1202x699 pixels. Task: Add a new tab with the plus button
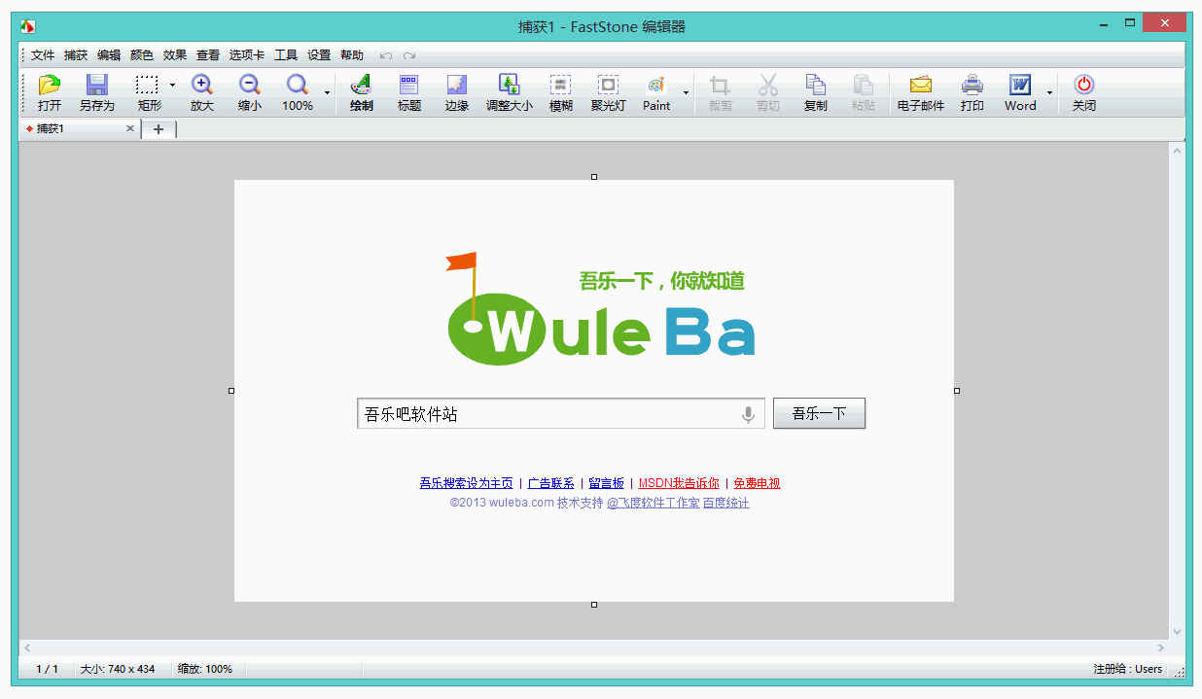tap(159, 129)
